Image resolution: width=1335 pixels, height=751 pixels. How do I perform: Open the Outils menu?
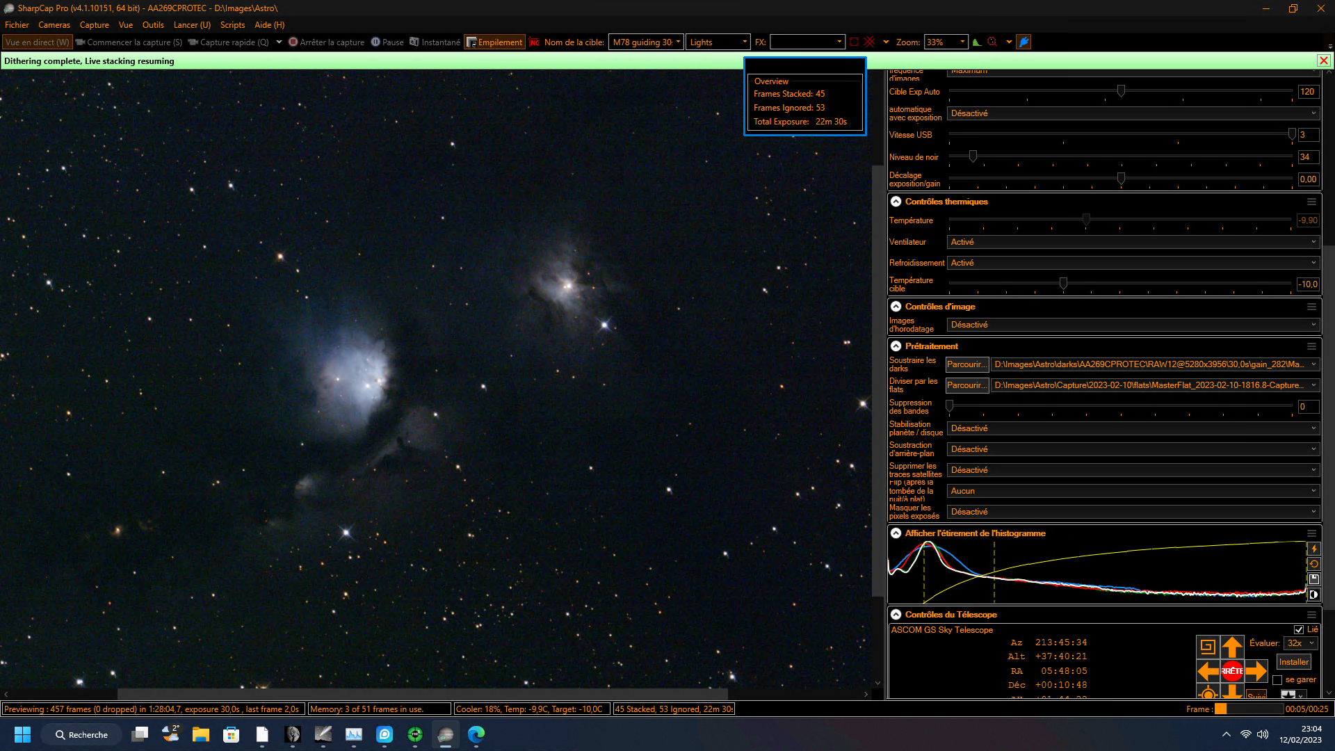[153, 25]
